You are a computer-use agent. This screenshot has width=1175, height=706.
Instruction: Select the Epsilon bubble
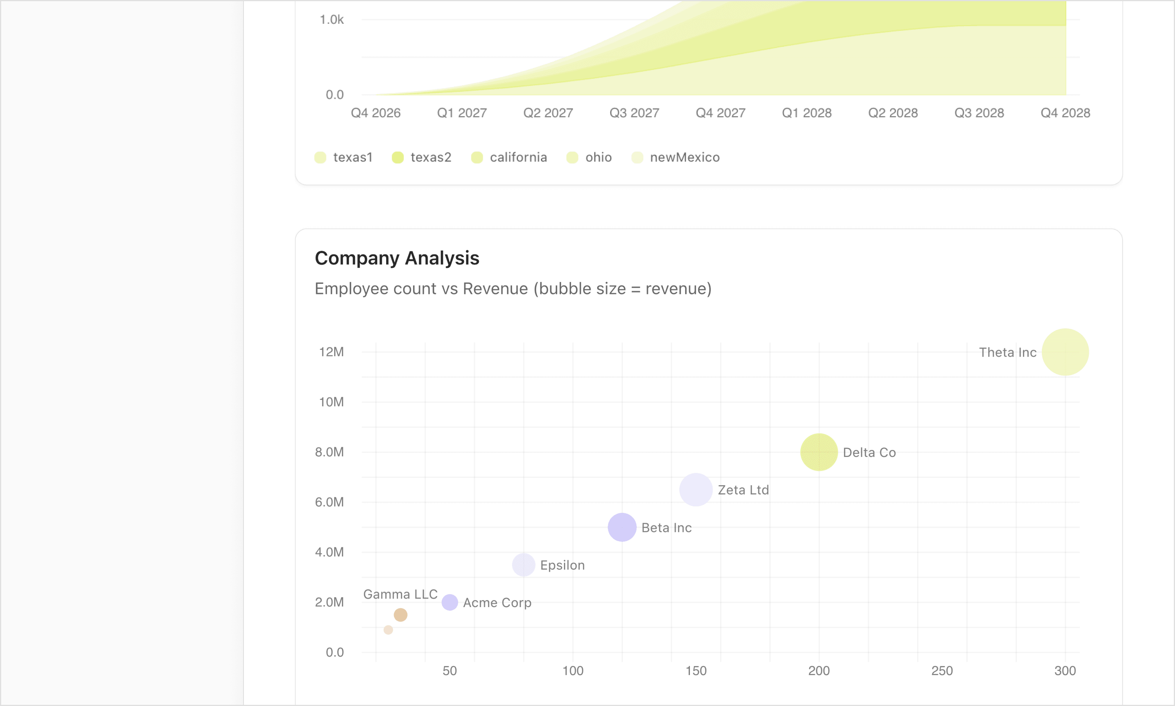coord(523,565)
